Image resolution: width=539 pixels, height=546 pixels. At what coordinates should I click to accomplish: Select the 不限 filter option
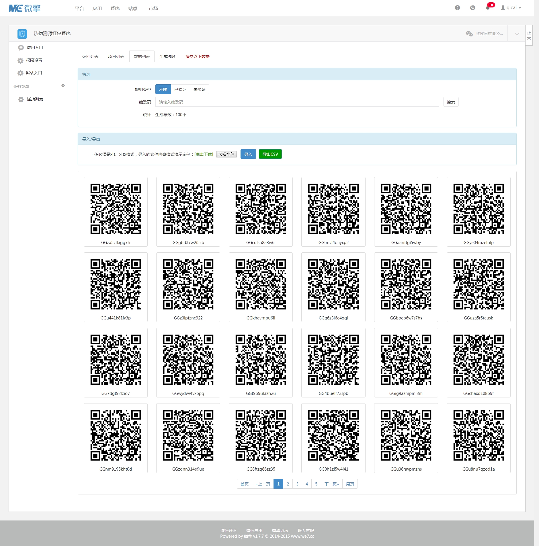pyautogui.click(x=163, y=89)
